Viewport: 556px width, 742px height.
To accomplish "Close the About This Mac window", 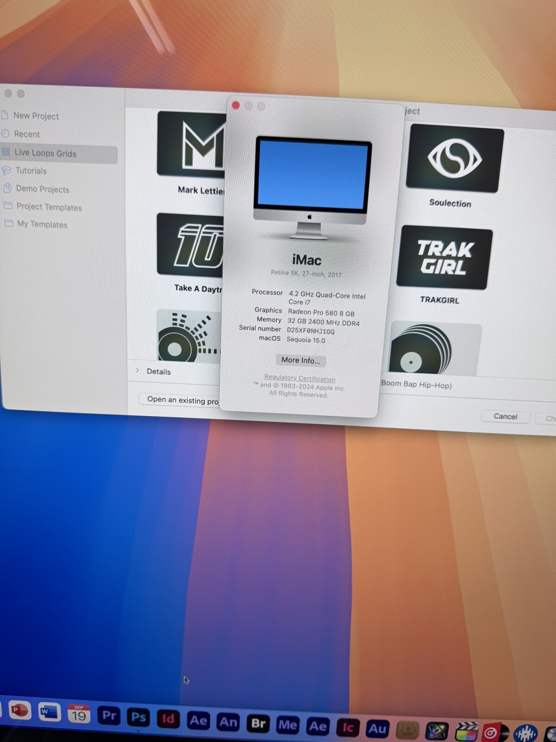I will pyautogui.click(x=235, y=106).
